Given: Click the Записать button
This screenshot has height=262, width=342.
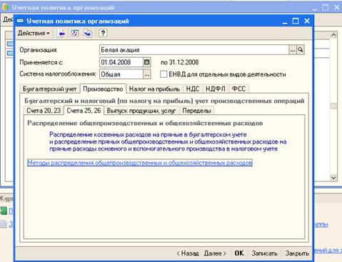Looking at the screenshot, I should (265, 253).
